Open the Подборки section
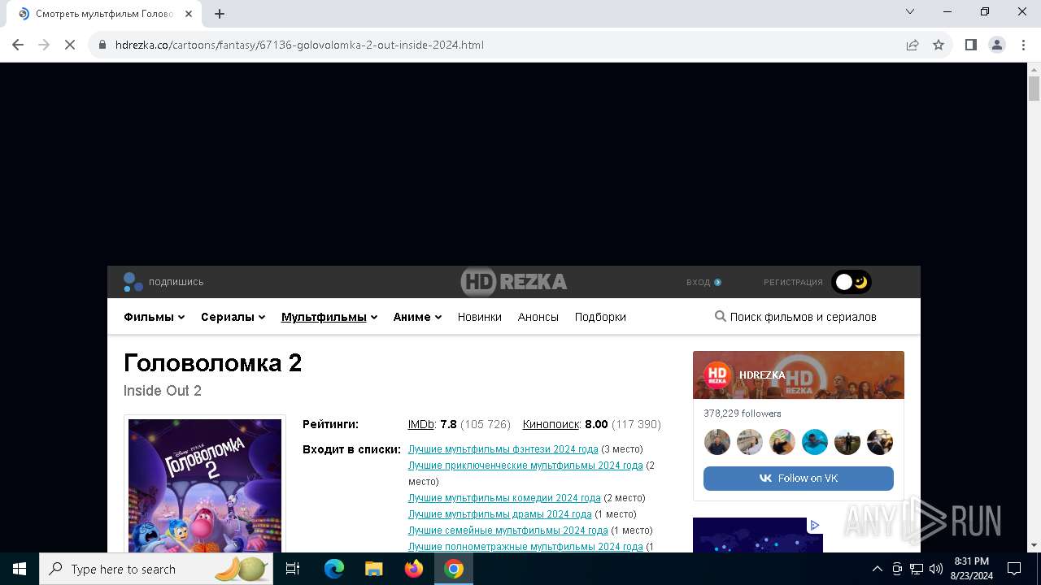 tap(600, 317)
